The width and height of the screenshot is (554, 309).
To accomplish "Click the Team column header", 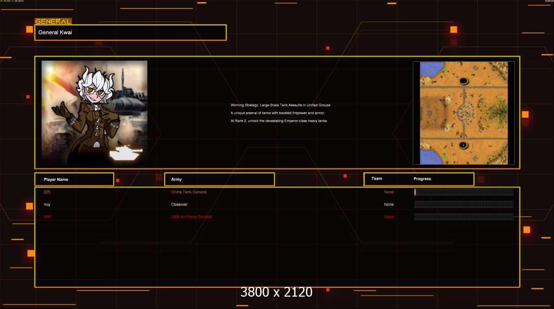I will (377, 179).
